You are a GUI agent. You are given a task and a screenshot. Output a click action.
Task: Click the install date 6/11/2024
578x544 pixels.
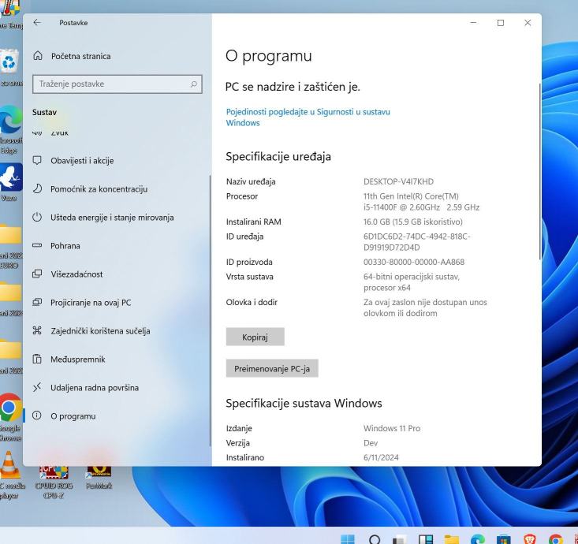381,457
